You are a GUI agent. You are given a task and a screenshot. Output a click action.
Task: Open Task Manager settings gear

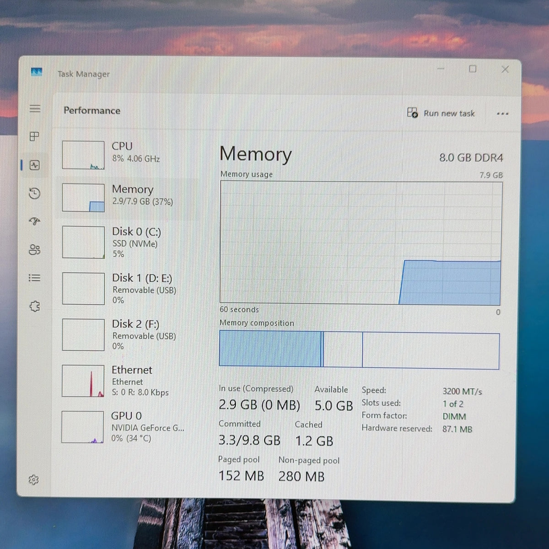point(33,479)
